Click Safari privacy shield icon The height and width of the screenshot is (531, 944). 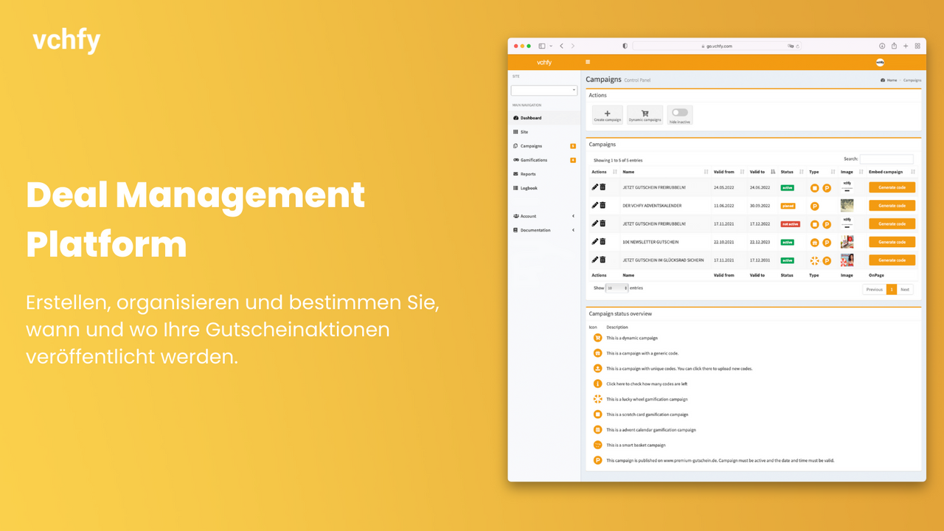coord(625,46)
